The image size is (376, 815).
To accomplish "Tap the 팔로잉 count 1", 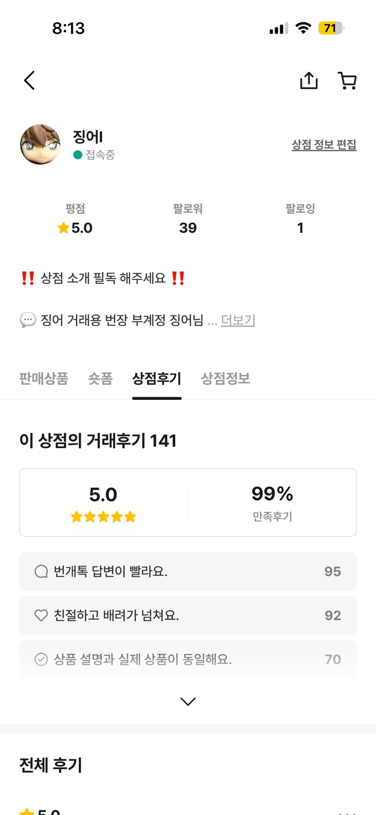I will [x=300, y=228].
